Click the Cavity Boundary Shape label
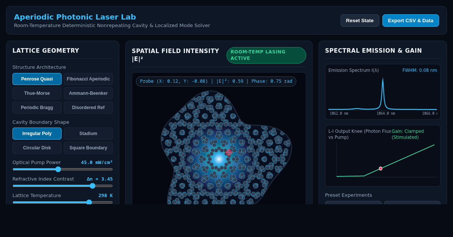The image size is (453, 237). (41, 122)
